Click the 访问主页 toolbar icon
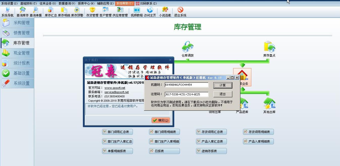This screenshot has height=166, width=340. (150, 12)
